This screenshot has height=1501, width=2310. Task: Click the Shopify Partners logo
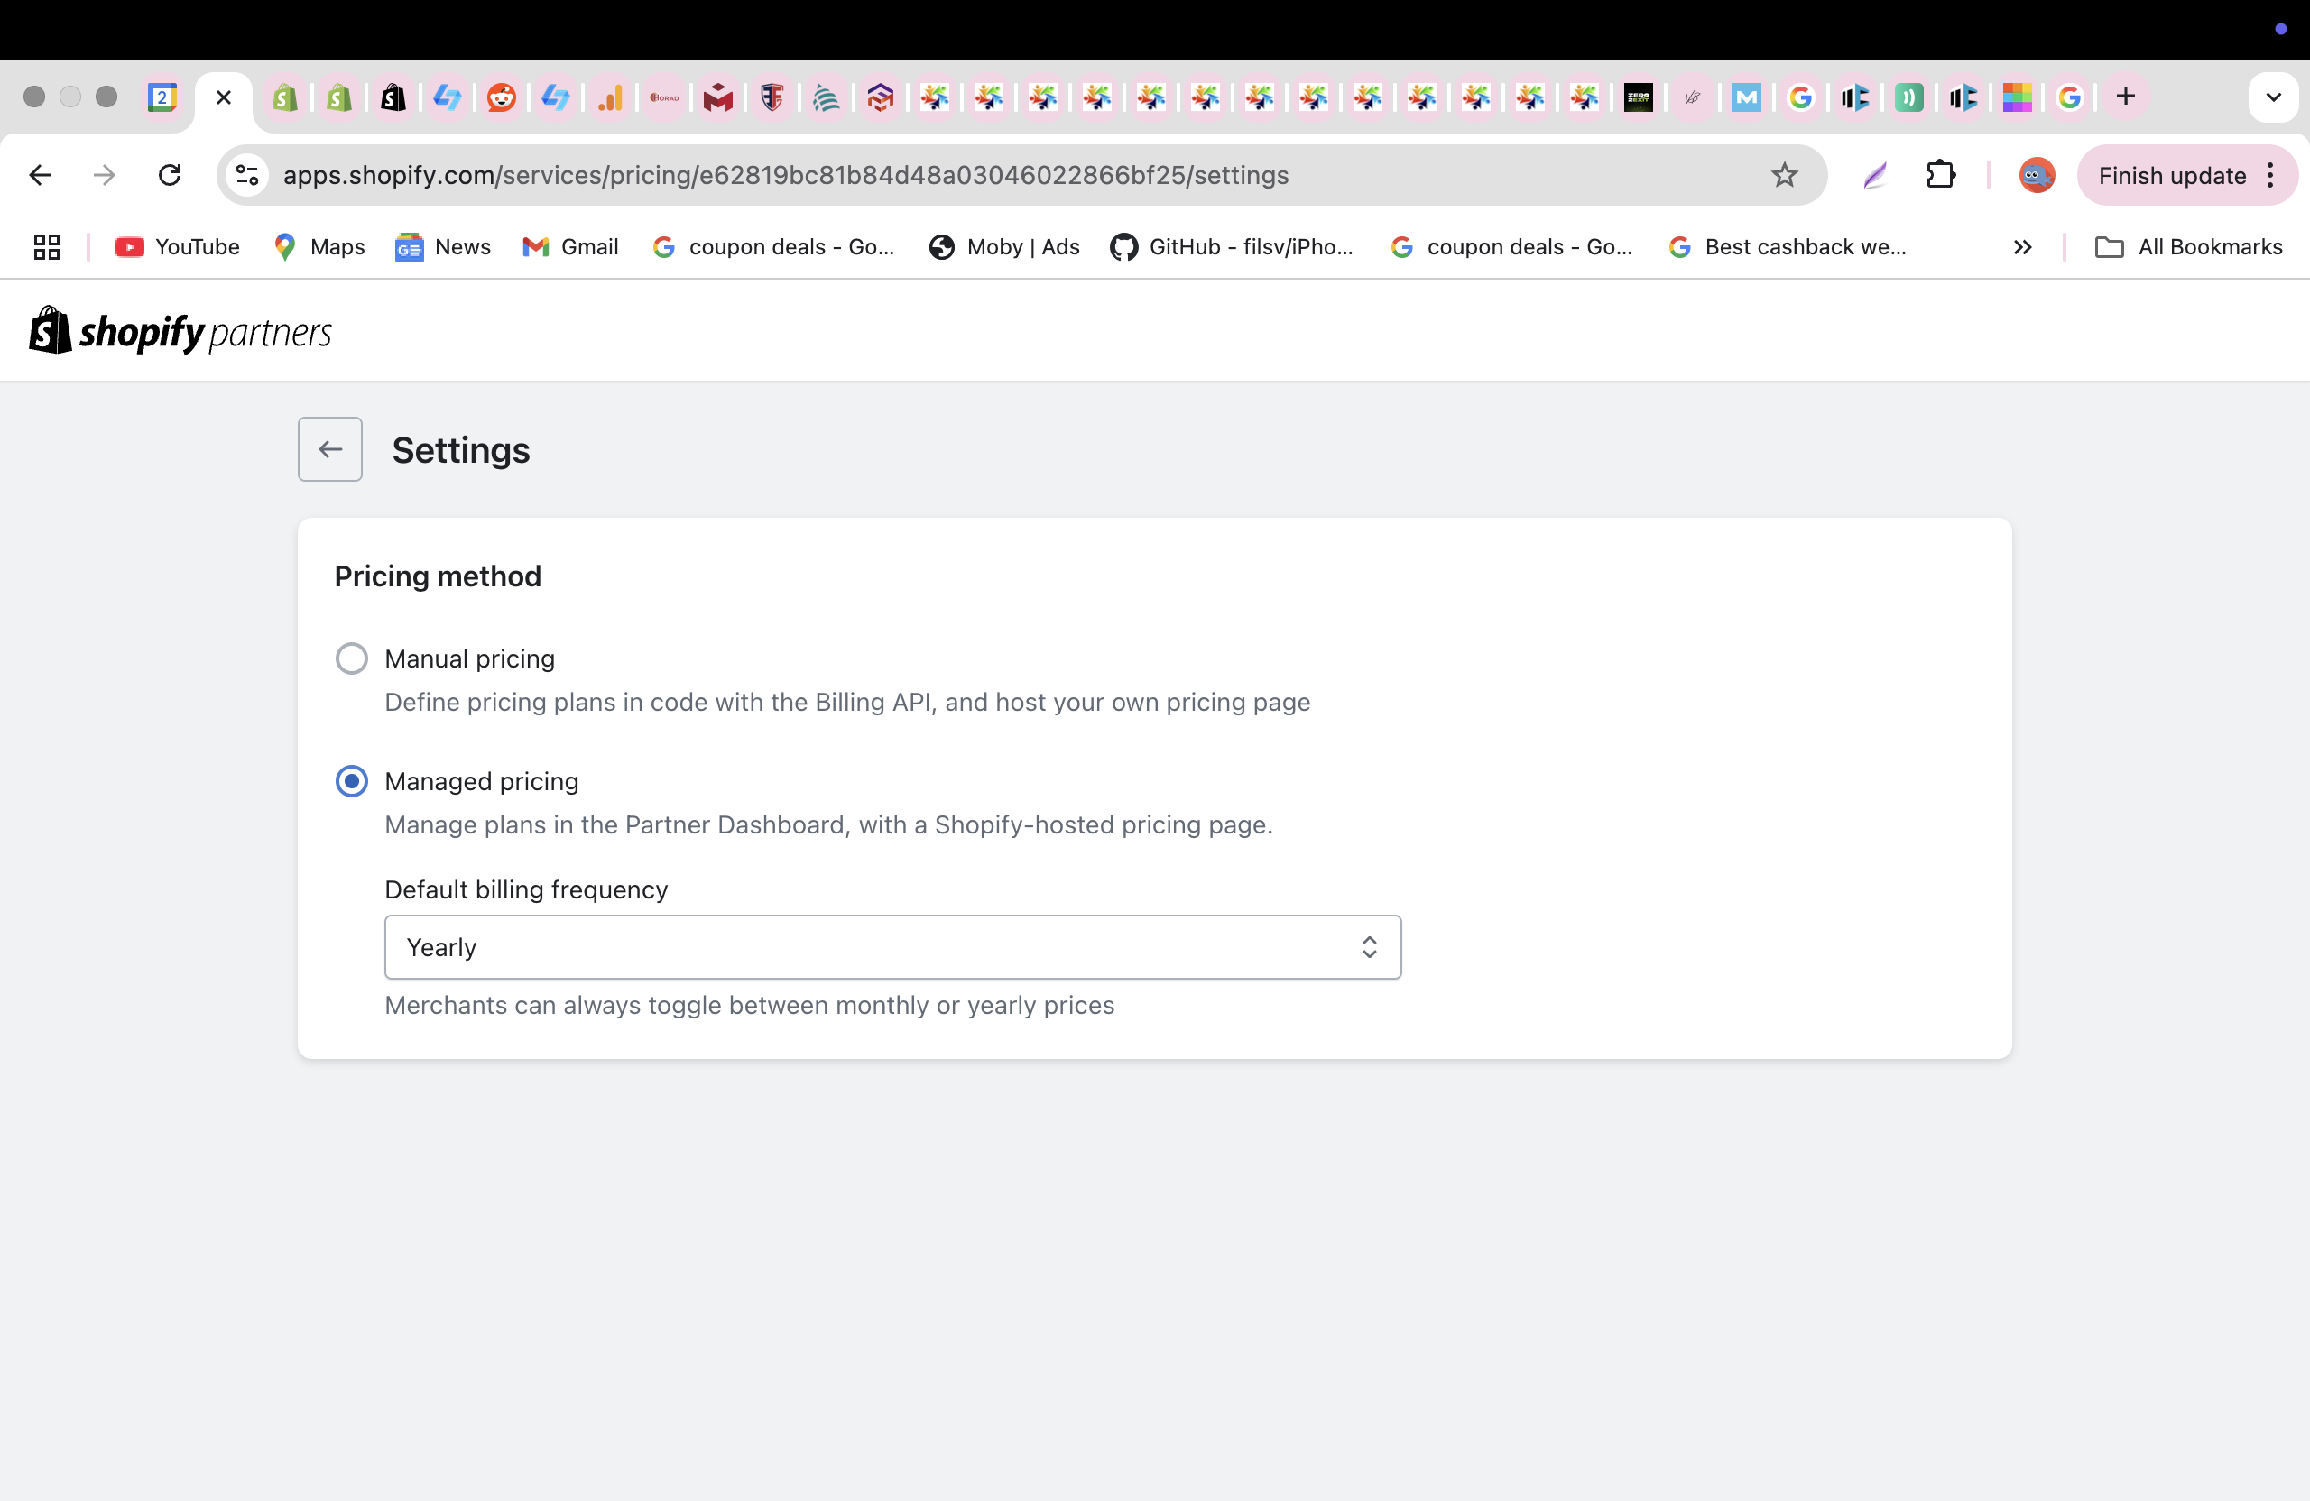pyautogui.click(x=180, y=332)
